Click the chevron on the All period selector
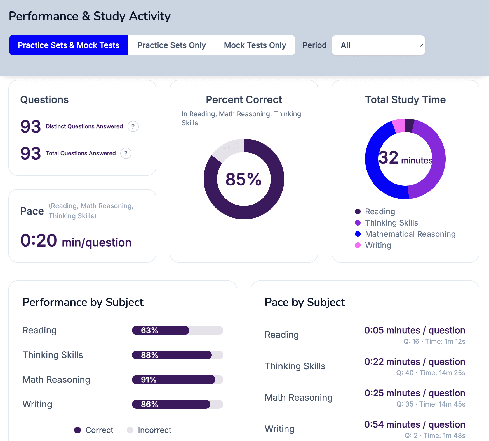489x441 pixels. pos(420,45)
